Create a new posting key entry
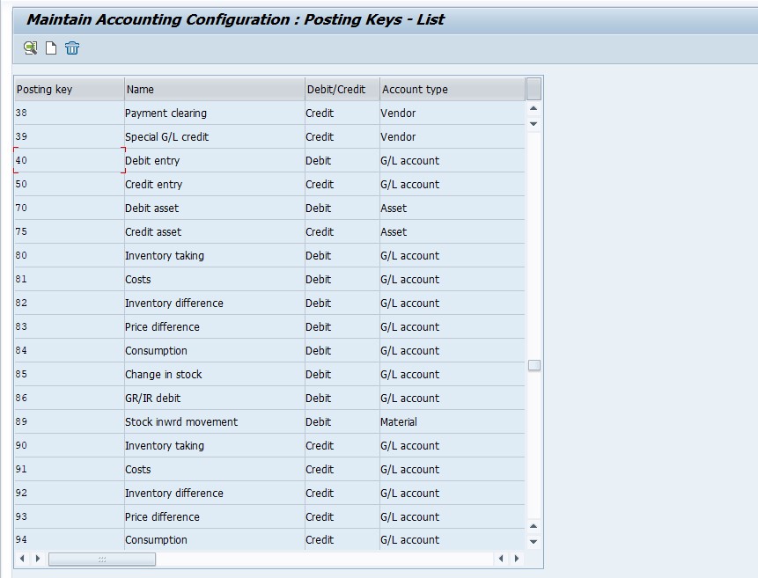This screenshot has width=758, height=578. (x=51, y=48)
